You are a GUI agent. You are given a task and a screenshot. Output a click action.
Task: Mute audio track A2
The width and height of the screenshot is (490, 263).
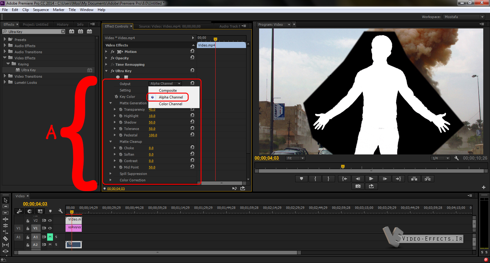(50, 245)
